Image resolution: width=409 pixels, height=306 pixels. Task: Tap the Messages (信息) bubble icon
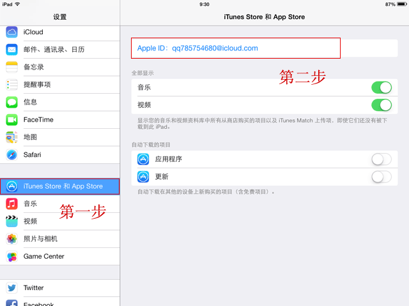[x=12, y=102]
